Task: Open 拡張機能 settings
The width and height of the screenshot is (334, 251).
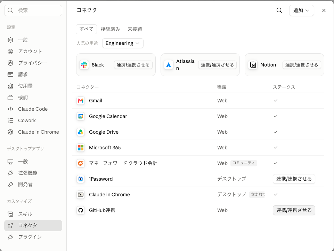Action: pyautogui.click(x=33, y=173)
